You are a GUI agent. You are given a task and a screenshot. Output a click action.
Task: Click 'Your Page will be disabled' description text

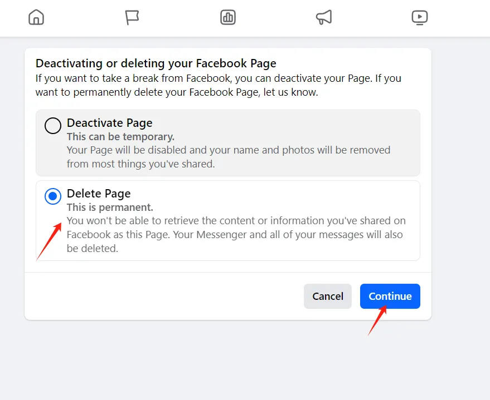tap(229, 157)
